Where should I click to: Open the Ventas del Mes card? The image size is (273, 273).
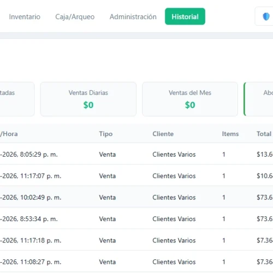pos(190,99)
